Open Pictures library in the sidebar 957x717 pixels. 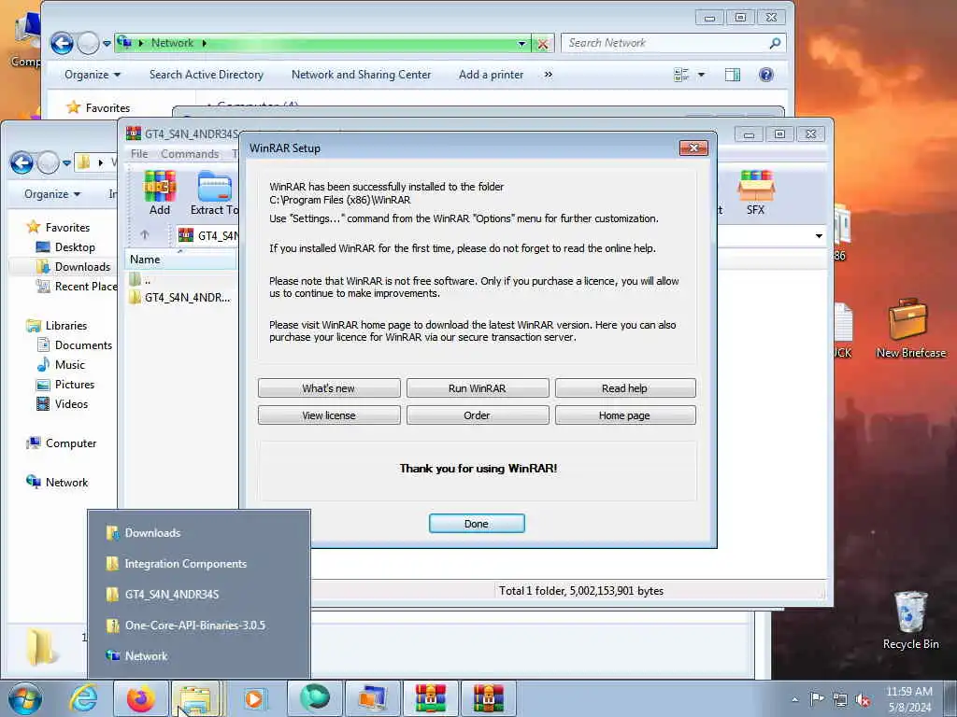click(65, 384)
